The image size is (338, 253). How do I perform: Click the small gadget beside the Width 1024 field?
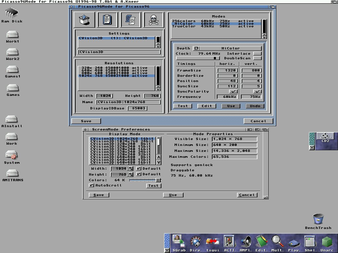coord(131,169)
